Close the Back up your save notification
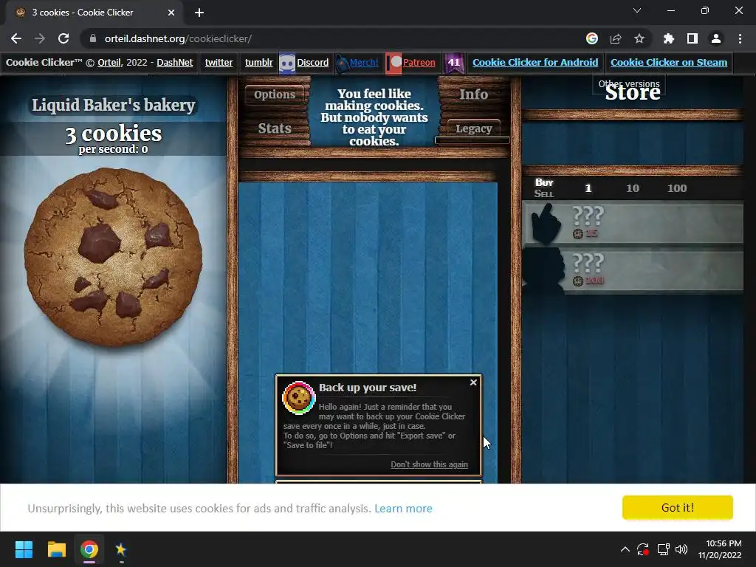The width and height of the screenshot is (756, 567). click(473, 382)
